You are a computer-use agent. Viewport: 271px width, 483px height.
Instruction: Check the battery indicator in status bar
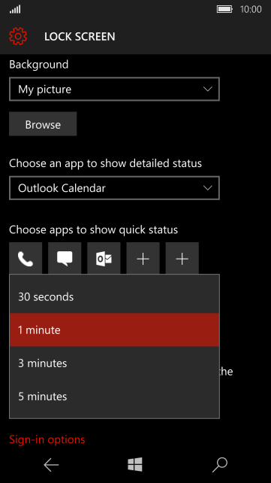[x=224, y=9]
